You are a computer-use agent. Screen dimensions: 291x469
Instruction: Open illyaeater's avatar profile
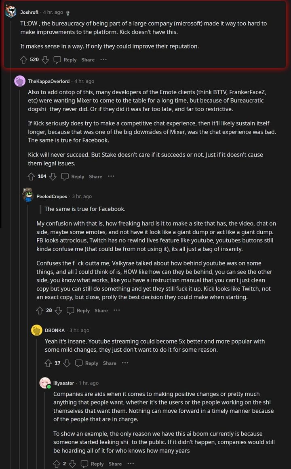45,383
